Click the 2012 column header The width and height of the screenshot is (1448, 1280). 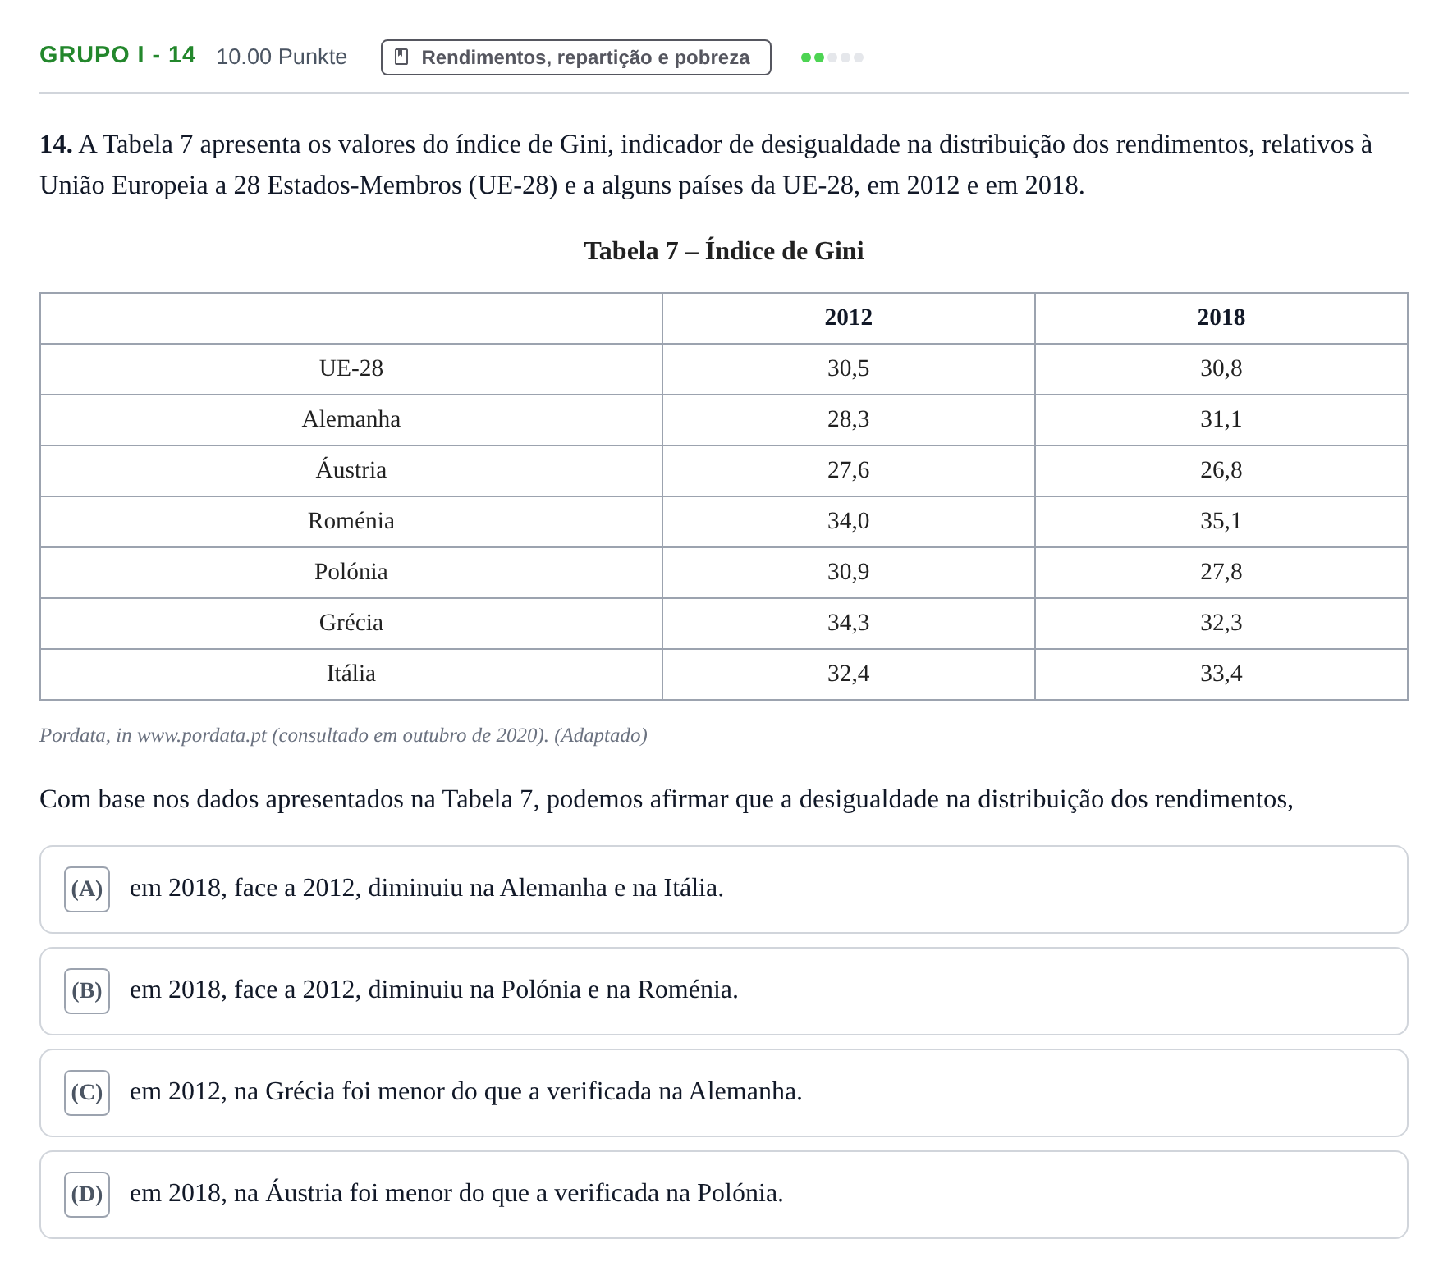[848, 318]
